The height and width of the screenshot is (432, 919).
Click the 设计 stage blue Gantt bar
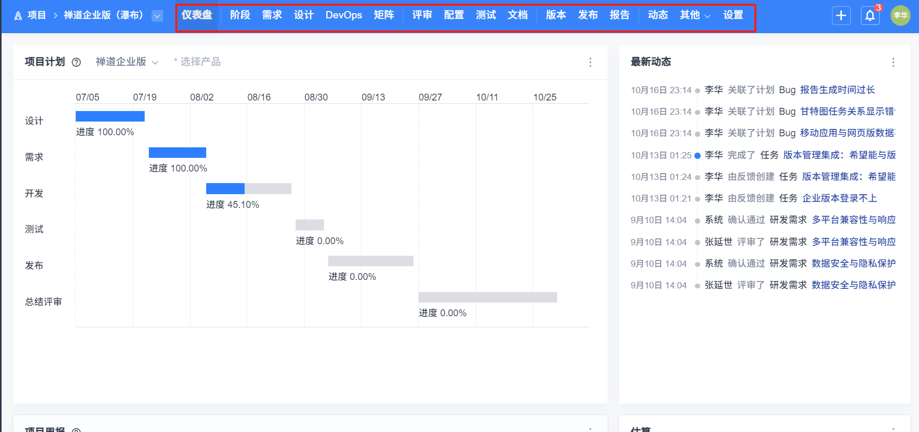pyautogui.click(x=110, y=116)
